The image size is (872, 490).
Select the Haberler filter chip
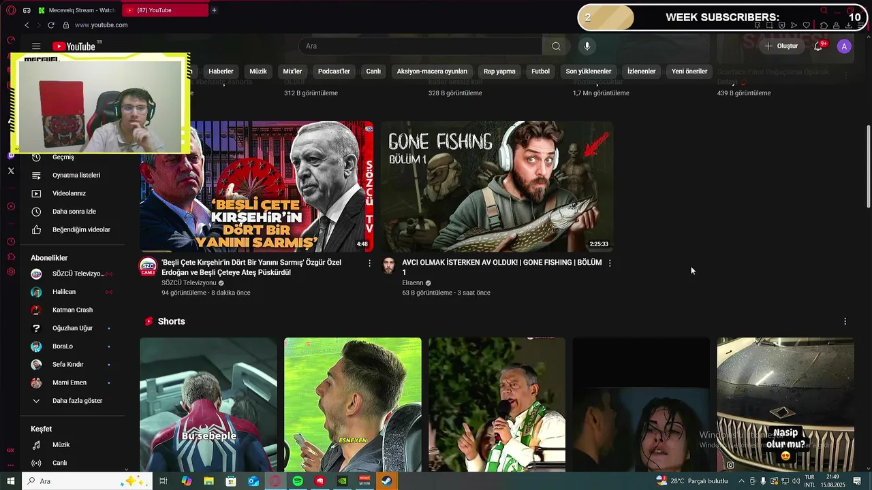pos(221,71)
